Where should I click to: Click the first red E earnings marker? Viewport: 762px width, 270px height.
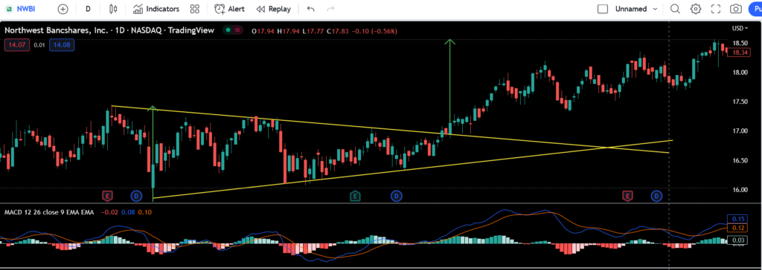pyautogui.click(x=107, y=196)
